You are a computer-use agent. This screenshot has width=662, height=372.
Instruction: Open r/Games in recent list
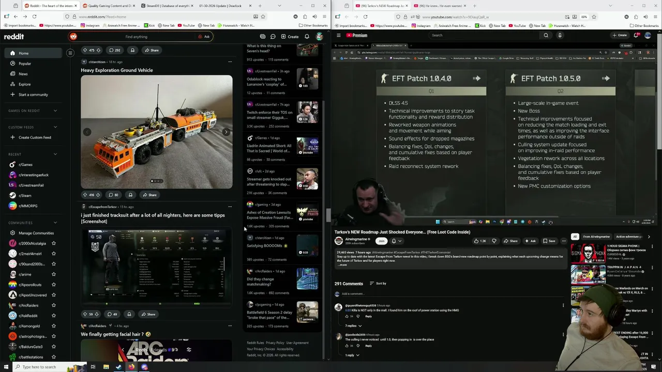tap(25, 164)
